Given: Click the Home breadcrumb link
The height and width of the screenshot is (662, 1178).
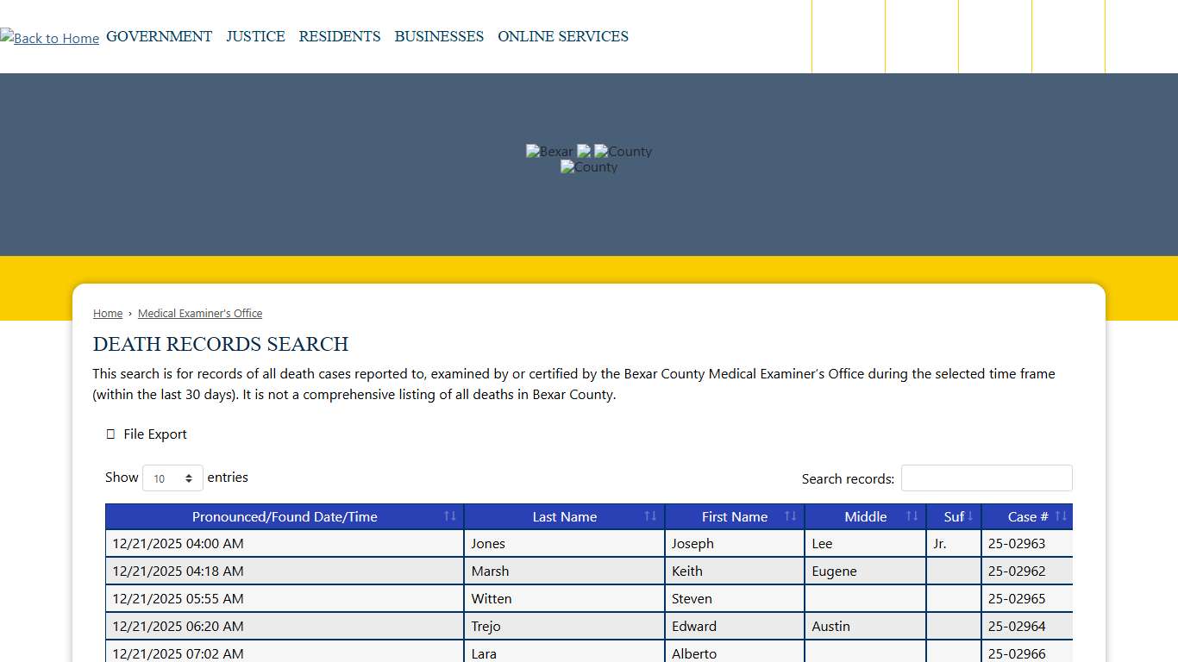Looking at the screenshot, I should click(x=107, y=313).
